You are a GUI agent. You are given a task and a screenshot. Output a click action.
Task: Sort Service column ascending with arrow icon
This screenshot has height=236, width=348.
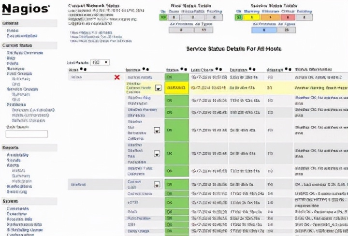tap(144, 70)
